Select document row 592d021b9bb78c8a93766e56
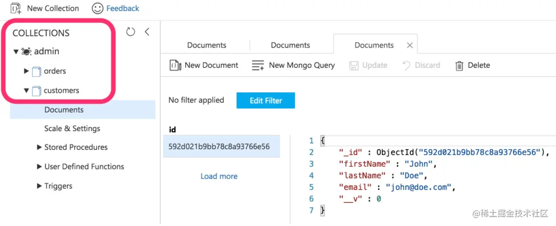This screenshot has height=226, width=556. pyautogui.click(x=221, y=146)
